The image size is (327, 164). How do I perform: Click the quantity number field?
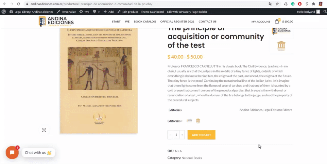(x=176, y=135)
